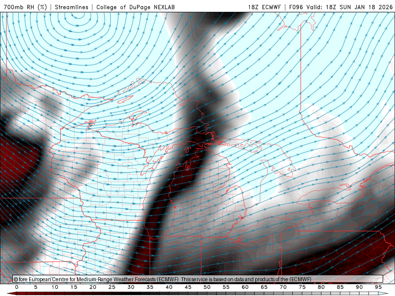Select the "Streamlines" header text
The height and width of the screenshot is (296, 395).
[x=72, y=7]
